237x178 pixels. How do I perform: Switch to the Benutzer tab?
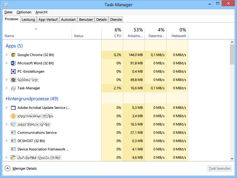pyautogui.click(x=86, y=20)
